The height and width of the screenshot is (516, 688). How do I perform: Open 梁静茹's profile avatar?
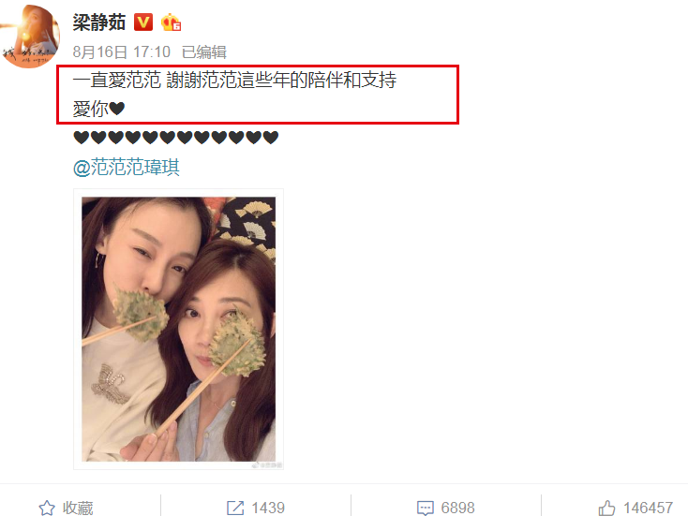30,36
